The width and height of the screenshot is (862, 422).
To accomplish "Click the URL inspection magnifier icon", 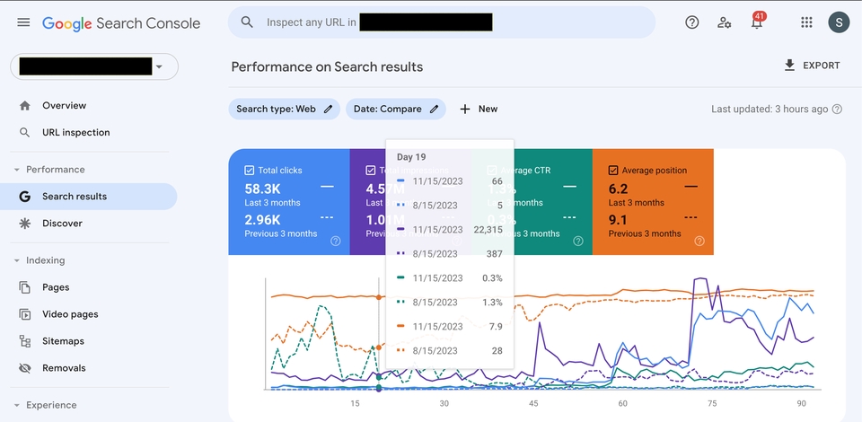I will (25, 132).
